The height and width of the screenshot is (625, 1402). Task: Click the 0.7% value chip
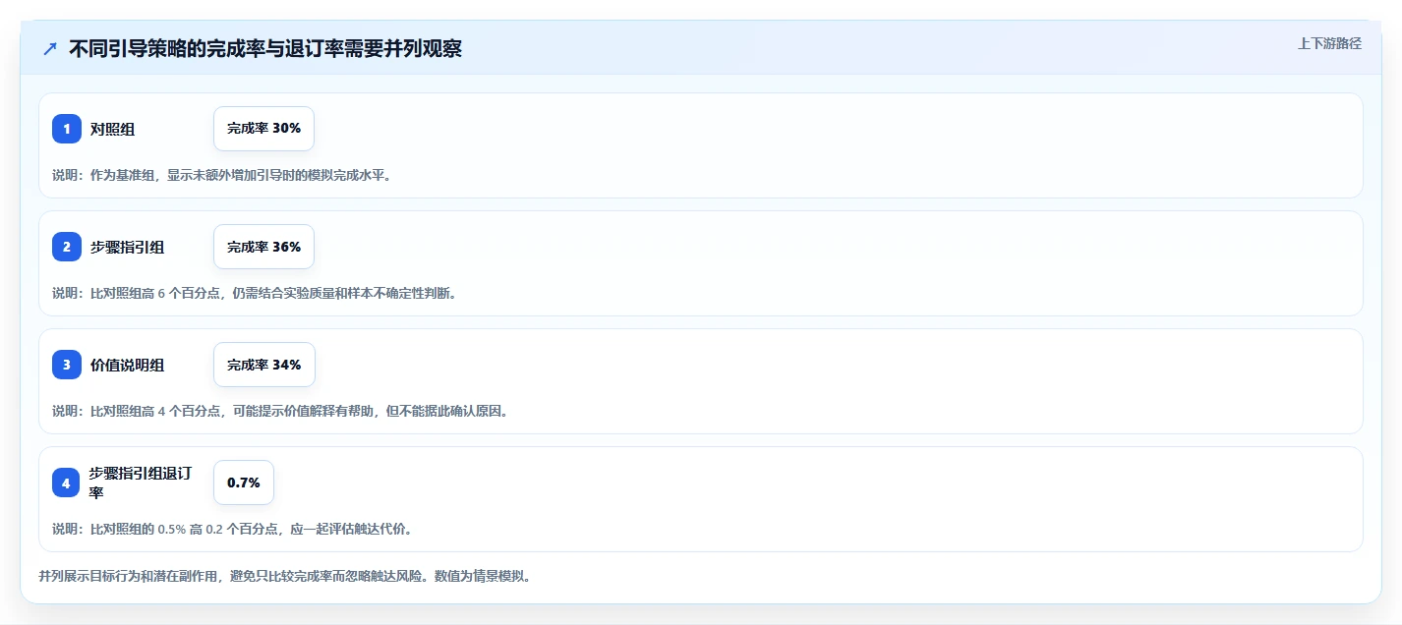tap(244, 483)
